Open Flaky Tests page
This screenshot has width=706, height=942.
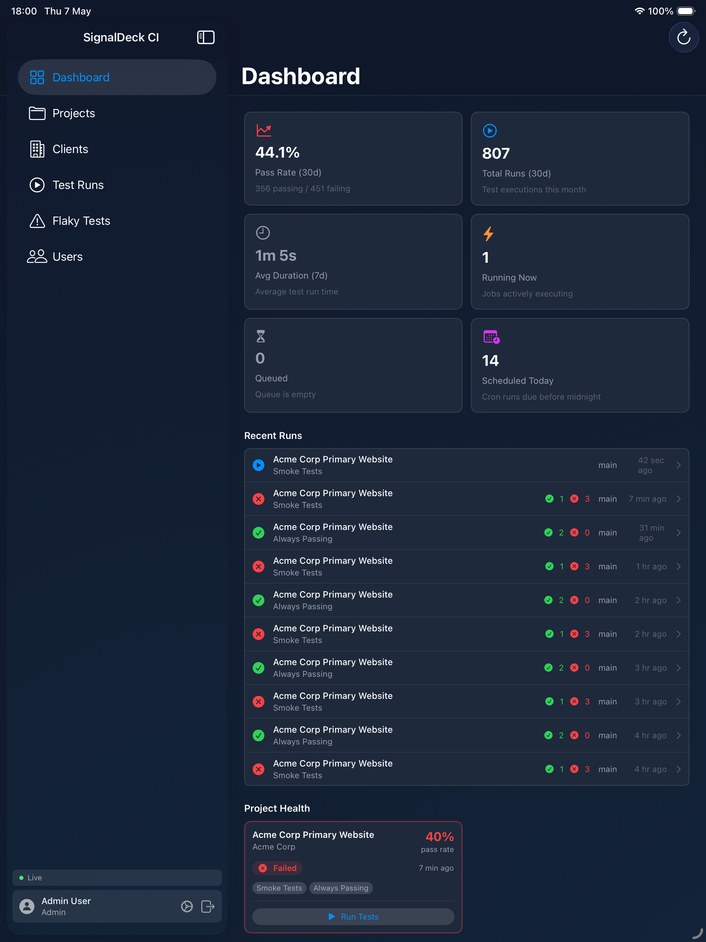(x=117, y=221)
